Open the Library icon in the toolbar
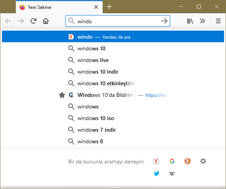This screenshot has width=226, height=189. 190,21
